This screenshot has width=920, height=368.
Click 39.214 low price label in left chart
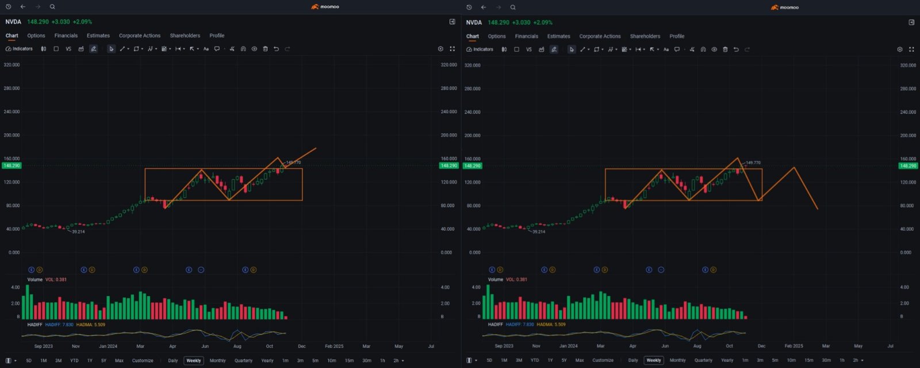coord(78,232)
